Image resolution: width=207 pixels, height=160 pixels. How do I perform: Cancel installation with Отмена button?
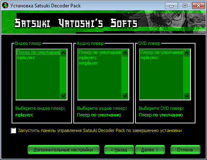[x=185, y=150]
